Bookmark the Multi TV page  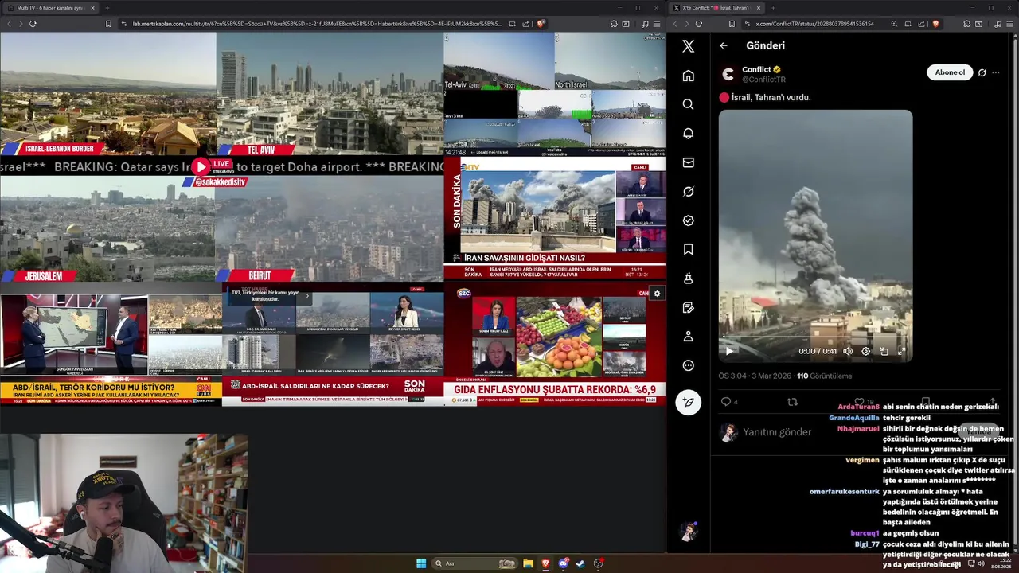tap(108, 24)
